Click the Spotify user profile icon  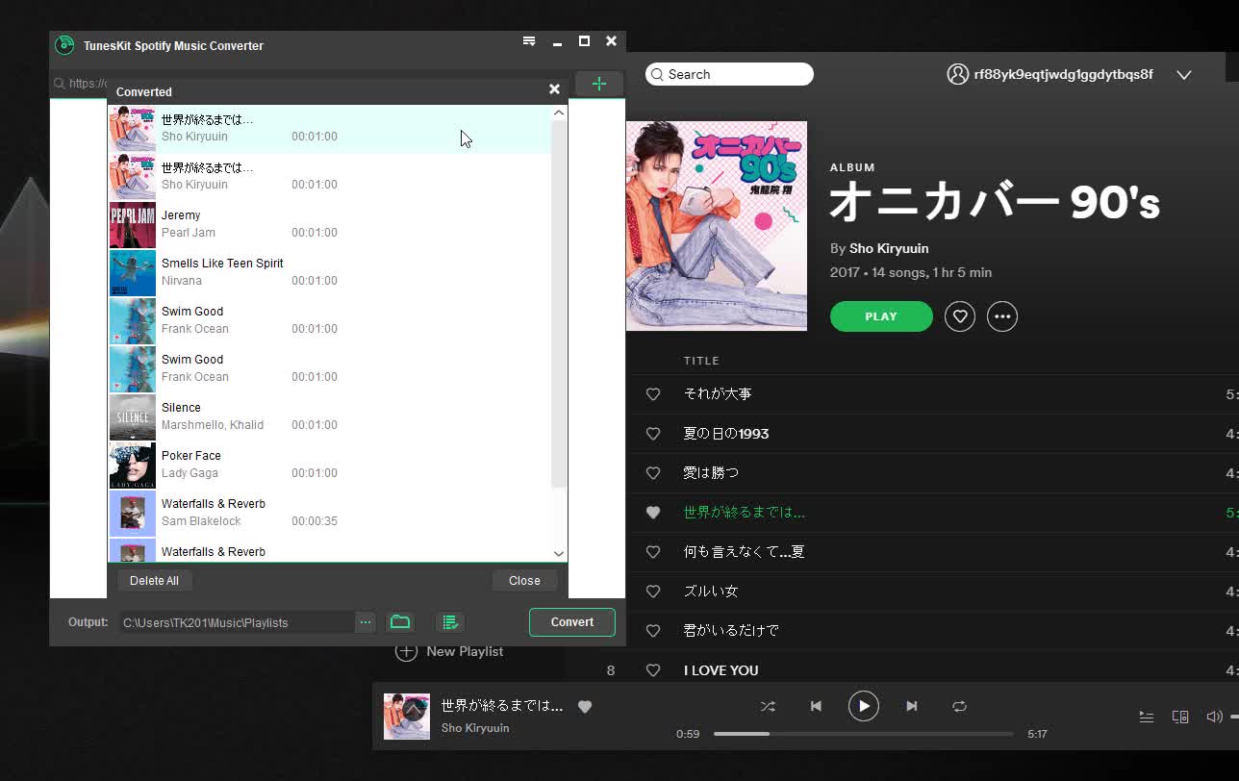tap(957, 74)
